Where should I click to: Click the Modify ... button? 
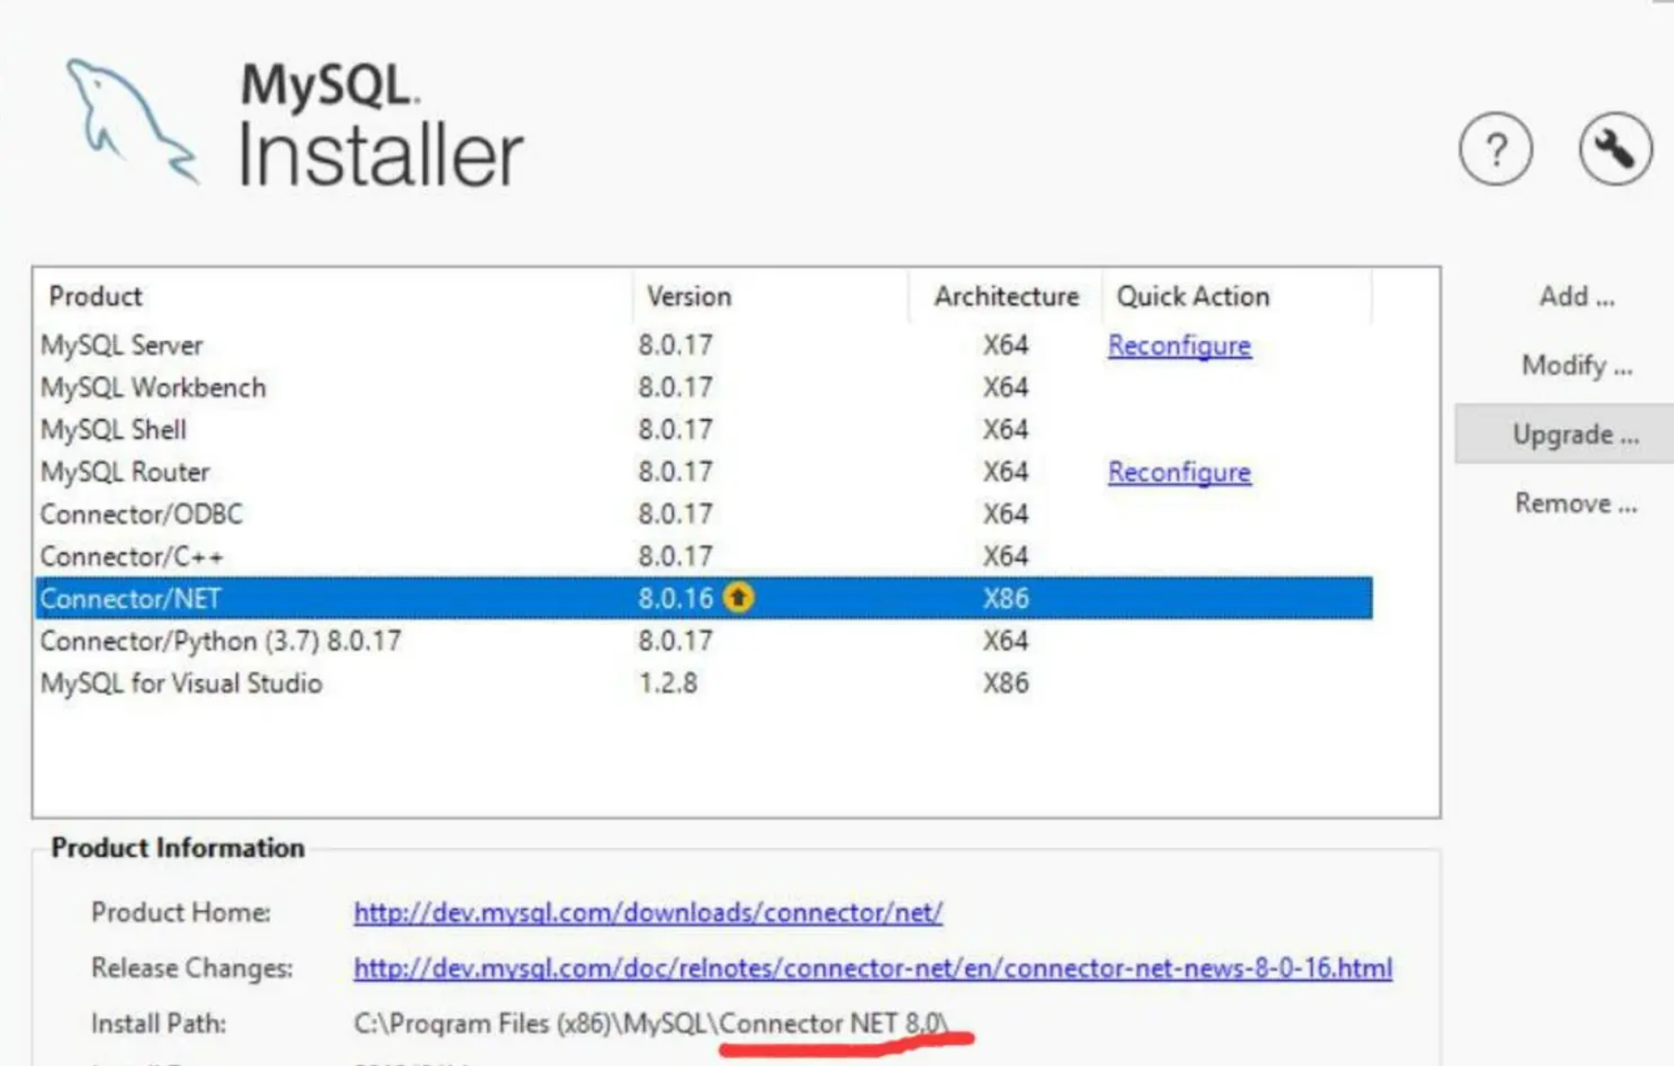click(x=1576, y=365)
